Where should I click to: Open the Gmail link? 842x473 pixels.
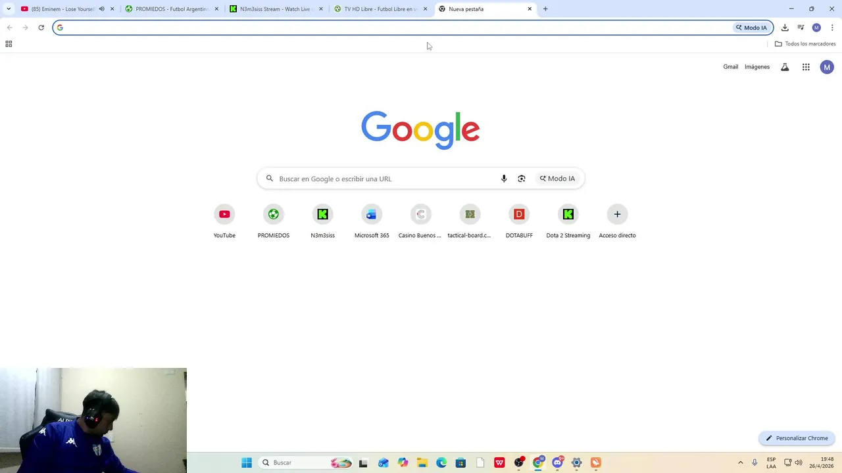coord(731,67)
